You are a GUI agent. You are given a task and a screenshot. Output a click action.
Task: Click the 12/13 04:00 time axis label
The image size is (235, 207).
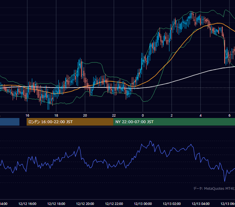click(x=201, y=204)
